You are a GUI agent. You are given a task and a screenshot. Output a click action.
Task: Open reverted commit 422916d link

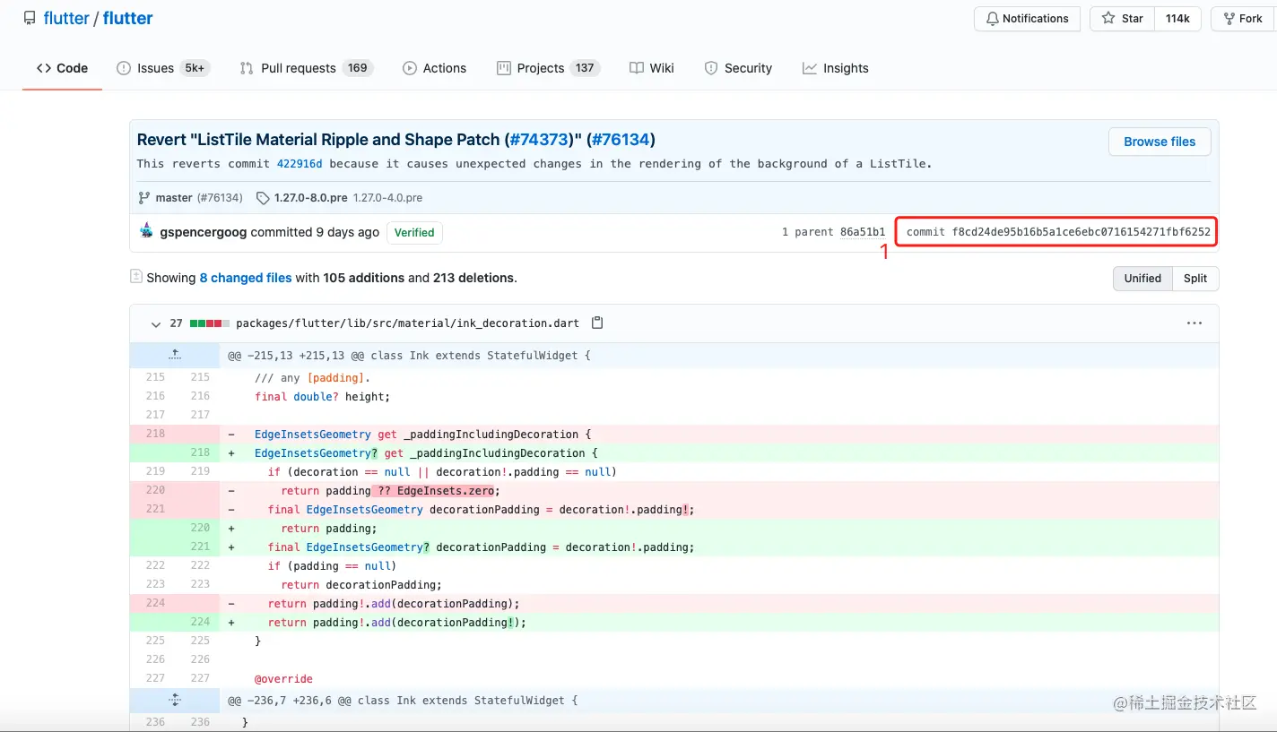[300, 164]
